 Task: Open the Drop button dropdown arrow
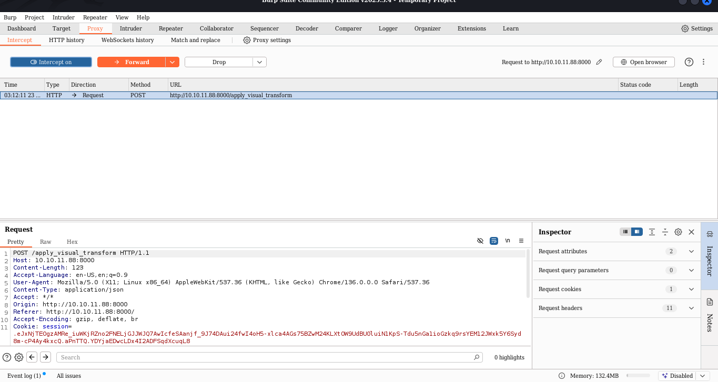[x=260, y=62]
